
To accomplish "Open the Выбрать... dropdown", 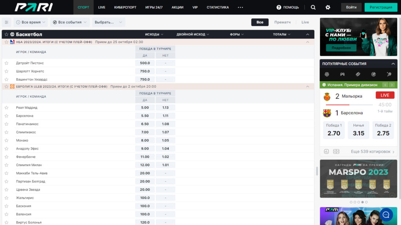I will click(108, 22).
